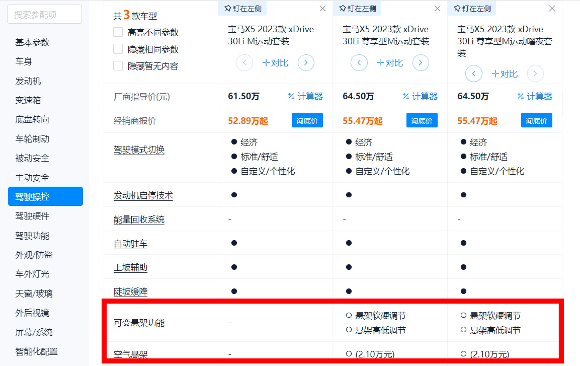
Task: Remove the 尊享型M运动曜夜套装 column
Action: pyautogui.click(x=552, y=9)
